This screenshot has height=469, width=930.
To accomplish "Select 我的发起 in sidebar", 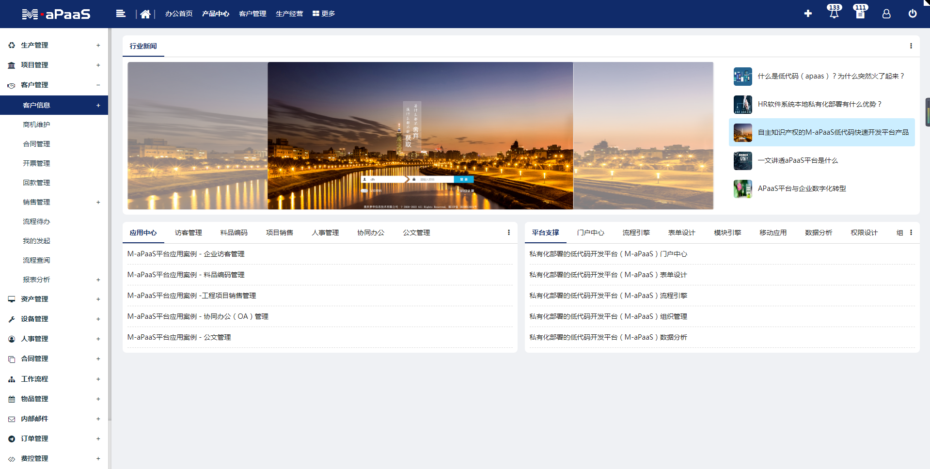I will point(36,241).
